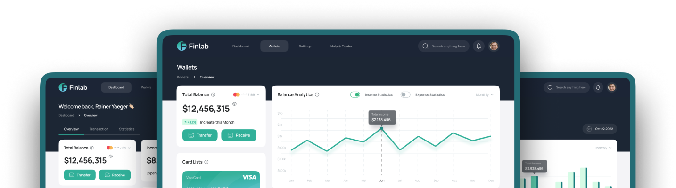Click Receive button in left Dashboard screen
Viewport: 676px width, 188px height.
(x=115, y=175)
